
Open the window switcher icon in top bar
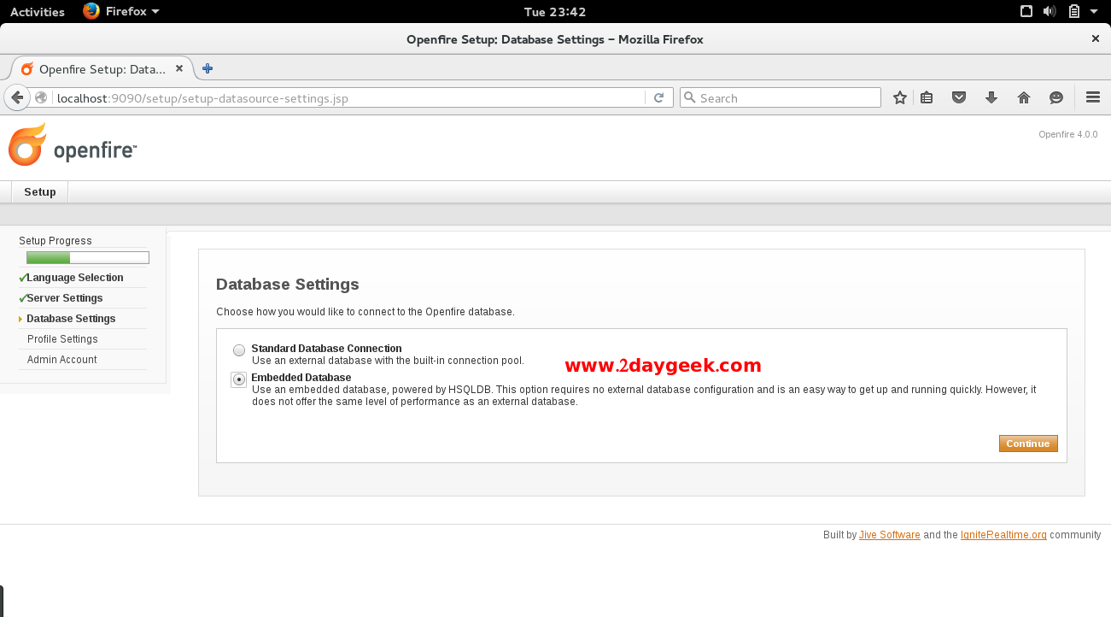[1026, 12]
